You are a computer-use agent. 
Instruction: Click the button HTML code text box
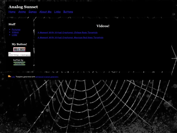[19, 54]
